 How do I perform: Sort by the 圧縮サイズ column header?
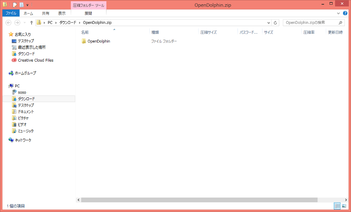pyautogui.click(x=209, y=32)
